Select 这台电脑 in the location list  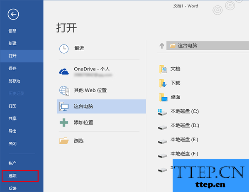pos(101,106)
